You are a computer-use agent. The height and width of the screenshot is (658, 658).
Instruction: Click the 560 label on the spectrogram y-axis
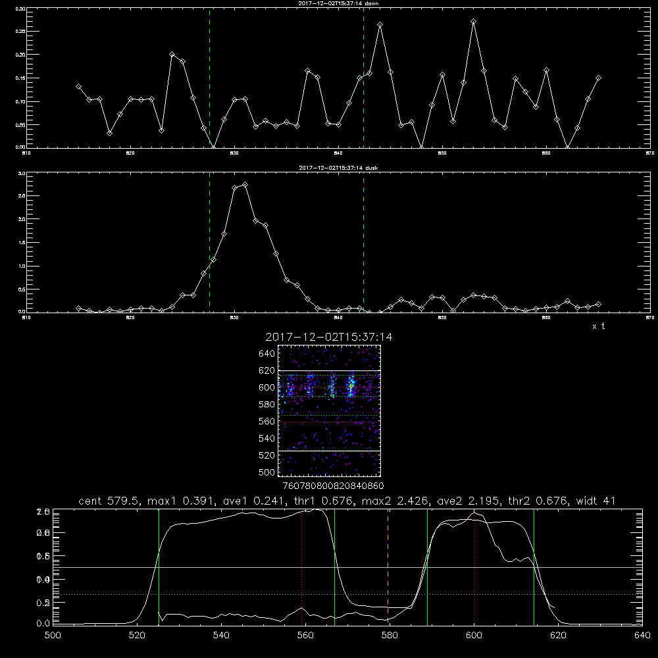267,421
